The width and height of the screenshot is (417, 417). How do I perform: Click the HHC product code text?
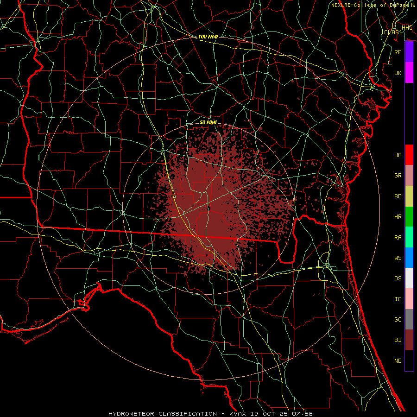click(x=407, y=28)
